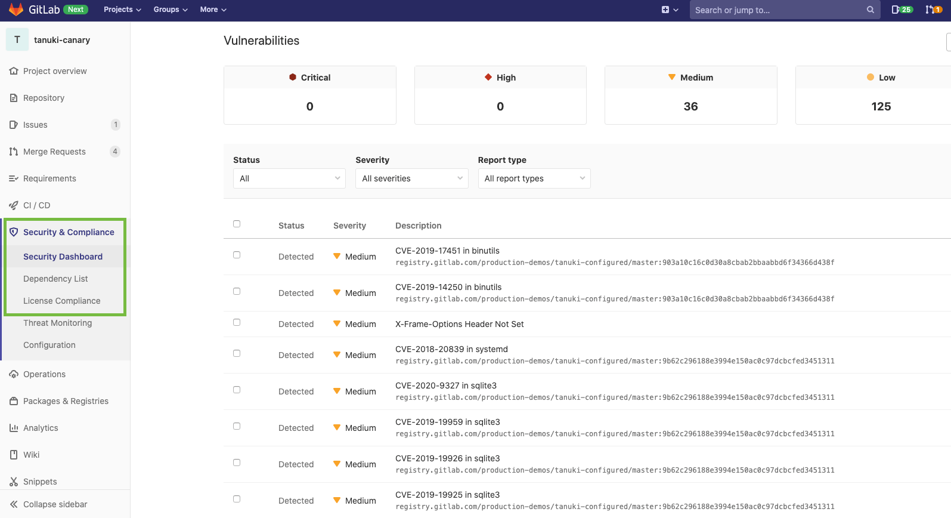The height and width of the screenshot is (518, 951).
Task: Click the GitLab fox logo
Action: point(16,10)
